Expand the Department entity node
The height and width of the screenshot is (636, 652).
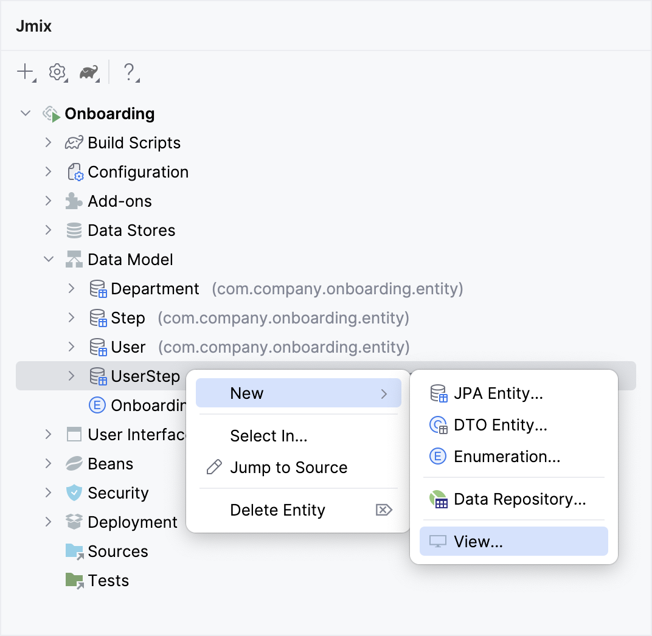[x=72, y=289]
